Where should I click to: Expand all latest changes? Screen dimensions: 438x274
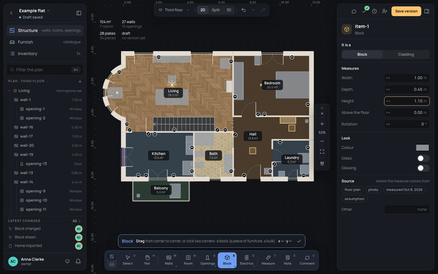77,221
